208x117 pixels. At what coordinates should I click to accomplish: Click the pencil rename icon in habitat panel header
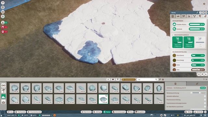click(197, 13)
